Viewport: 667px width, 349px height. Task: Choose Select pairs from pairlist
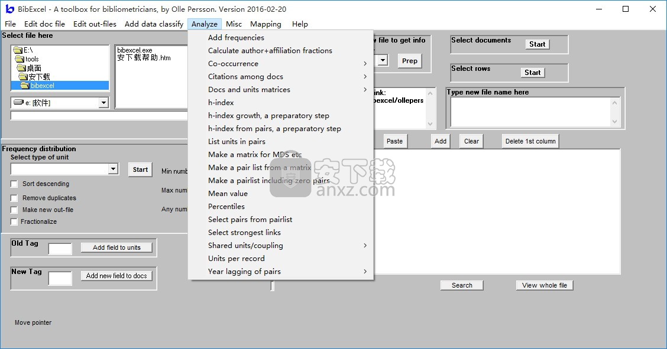(281, 220)
